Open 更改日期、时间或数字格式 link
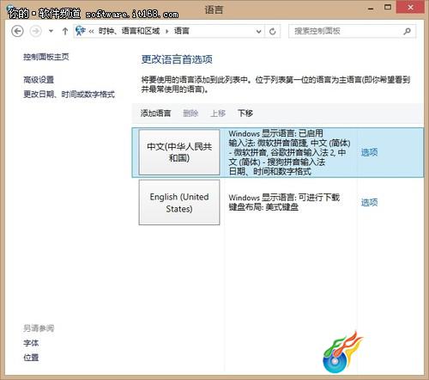The height and width of the screenshot is (380, 429). 69,94
